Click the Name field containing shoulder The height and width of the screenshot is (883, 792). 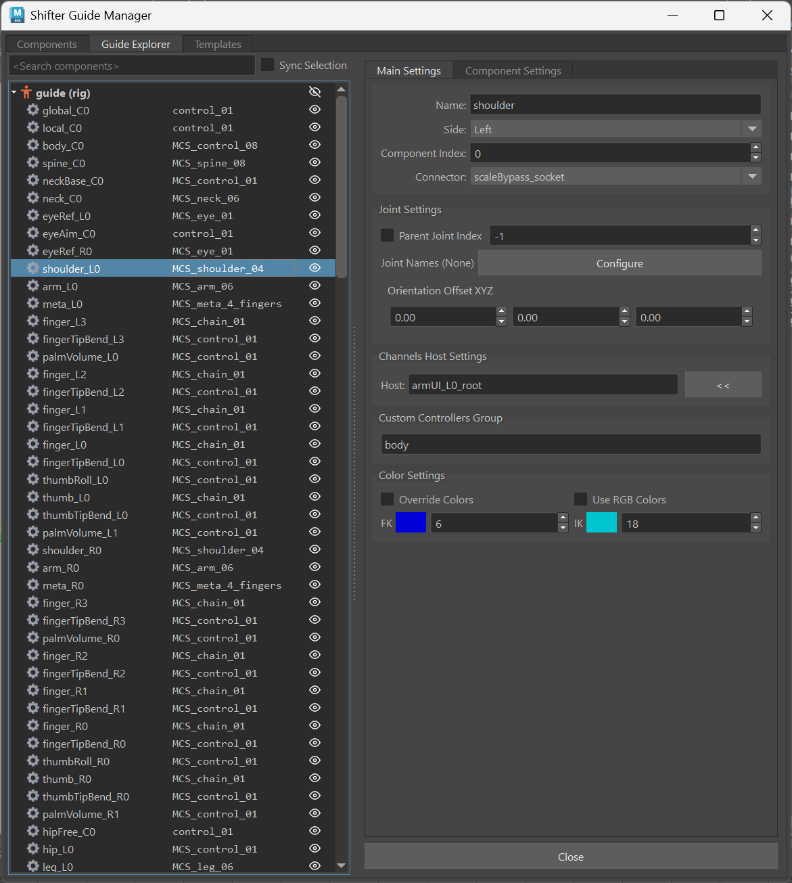click(x=615, y=105)
